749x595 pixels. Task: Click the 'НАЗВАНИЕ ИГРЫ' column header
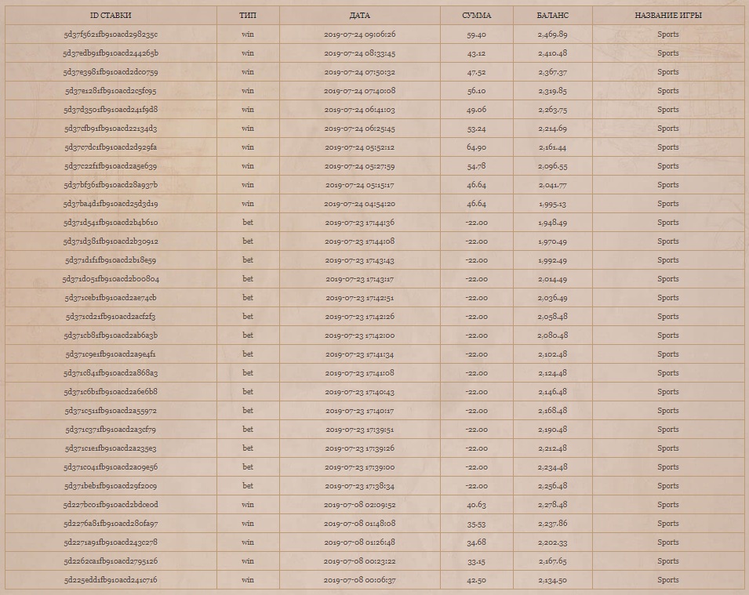pyautogui.click(x=667, y=15)
